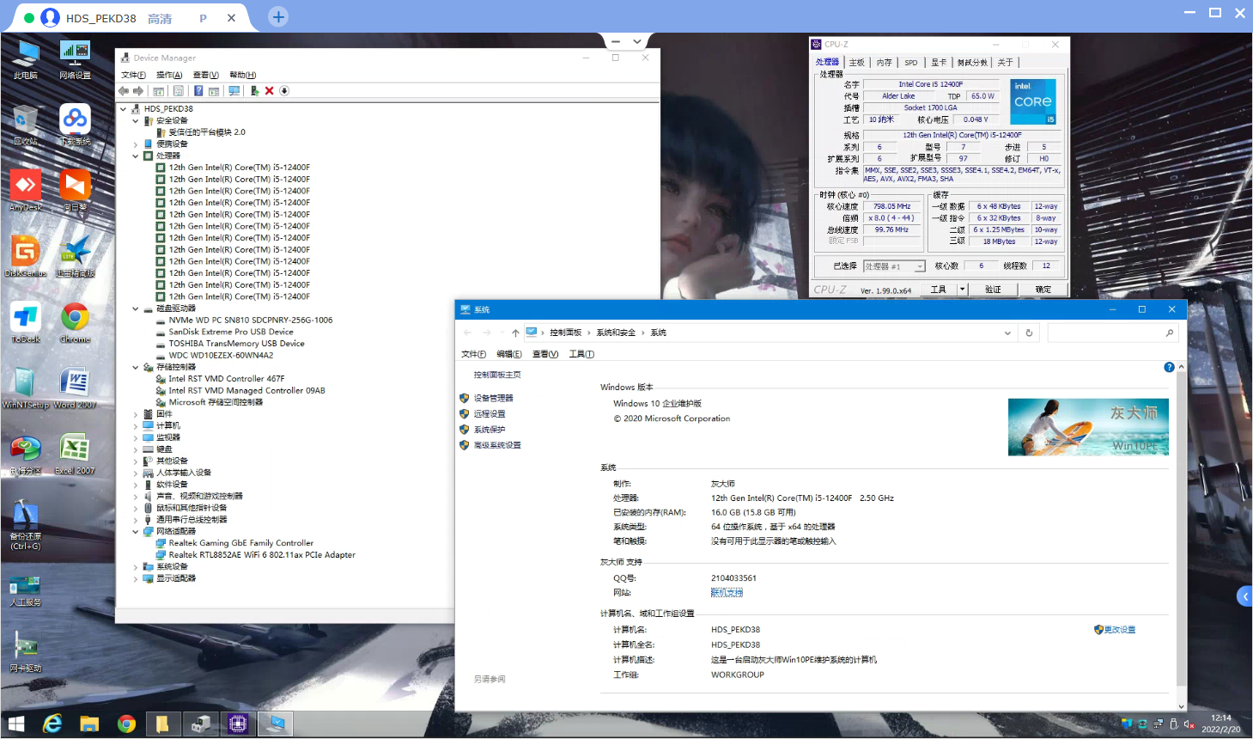Collapse the 处理器 node in Device Manager
1253x739 pixels.
tap(136, 156)
